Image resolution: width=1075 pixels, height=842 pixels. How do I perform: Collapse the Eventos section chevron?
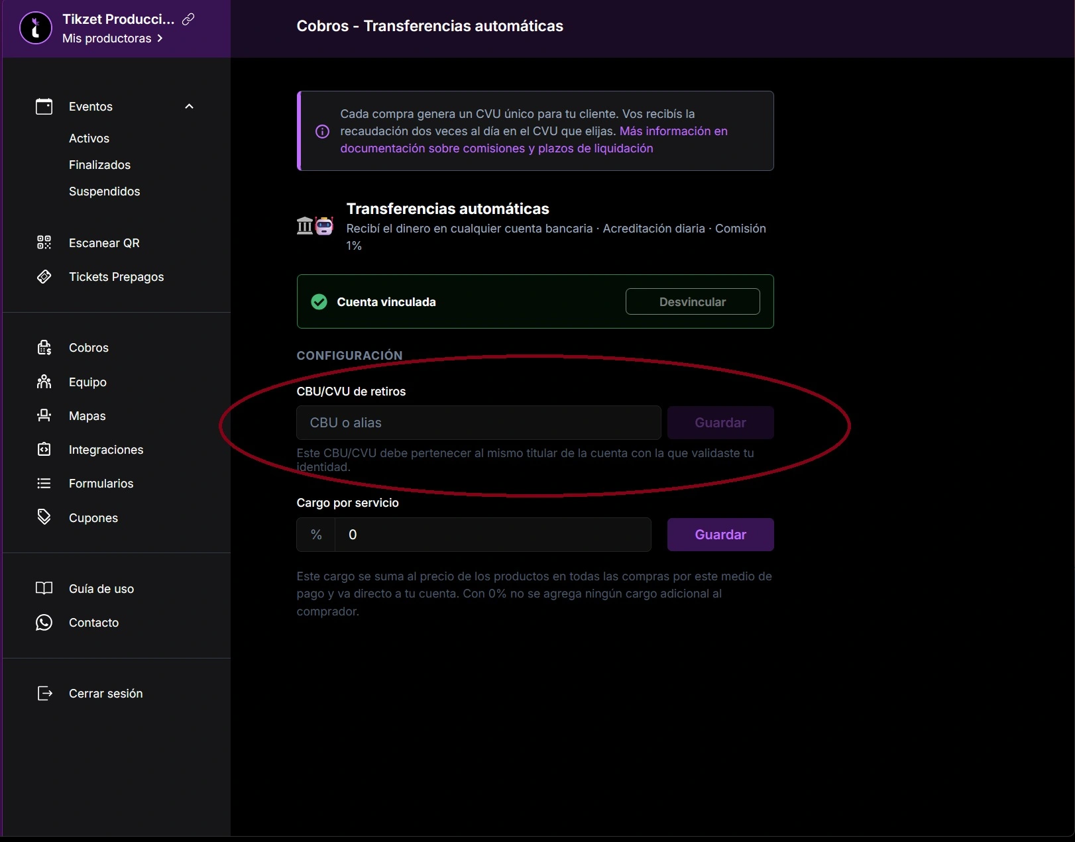(x=189, y=106)
